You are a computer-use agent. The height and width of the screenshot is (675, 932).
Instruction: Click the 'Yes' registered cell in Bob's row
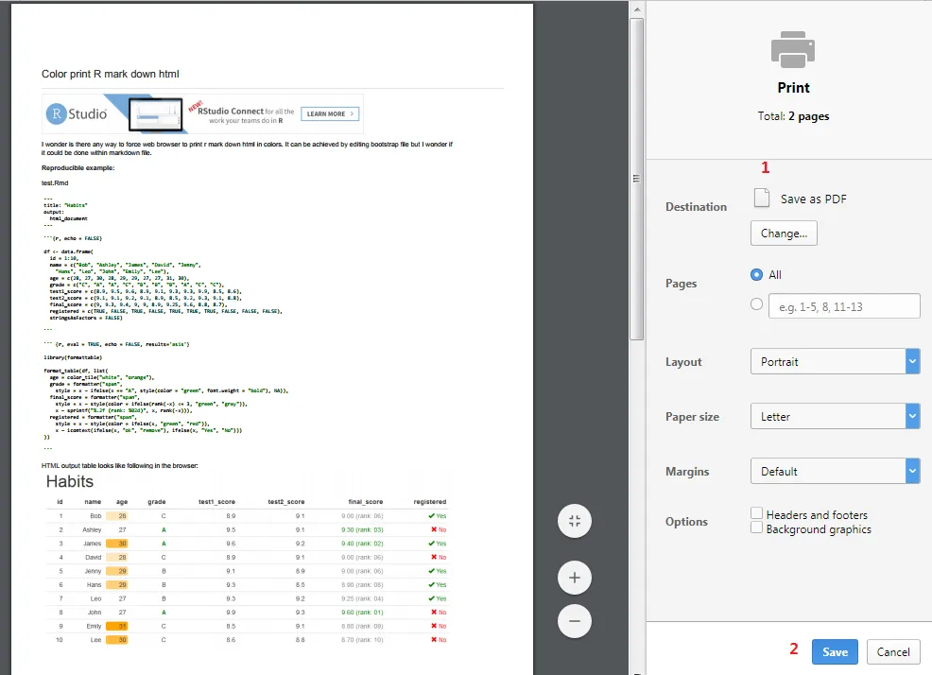tap(438, 515)
